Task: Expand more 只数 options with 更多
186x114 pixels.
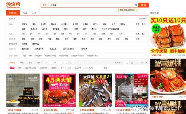Action: [144, 34]
